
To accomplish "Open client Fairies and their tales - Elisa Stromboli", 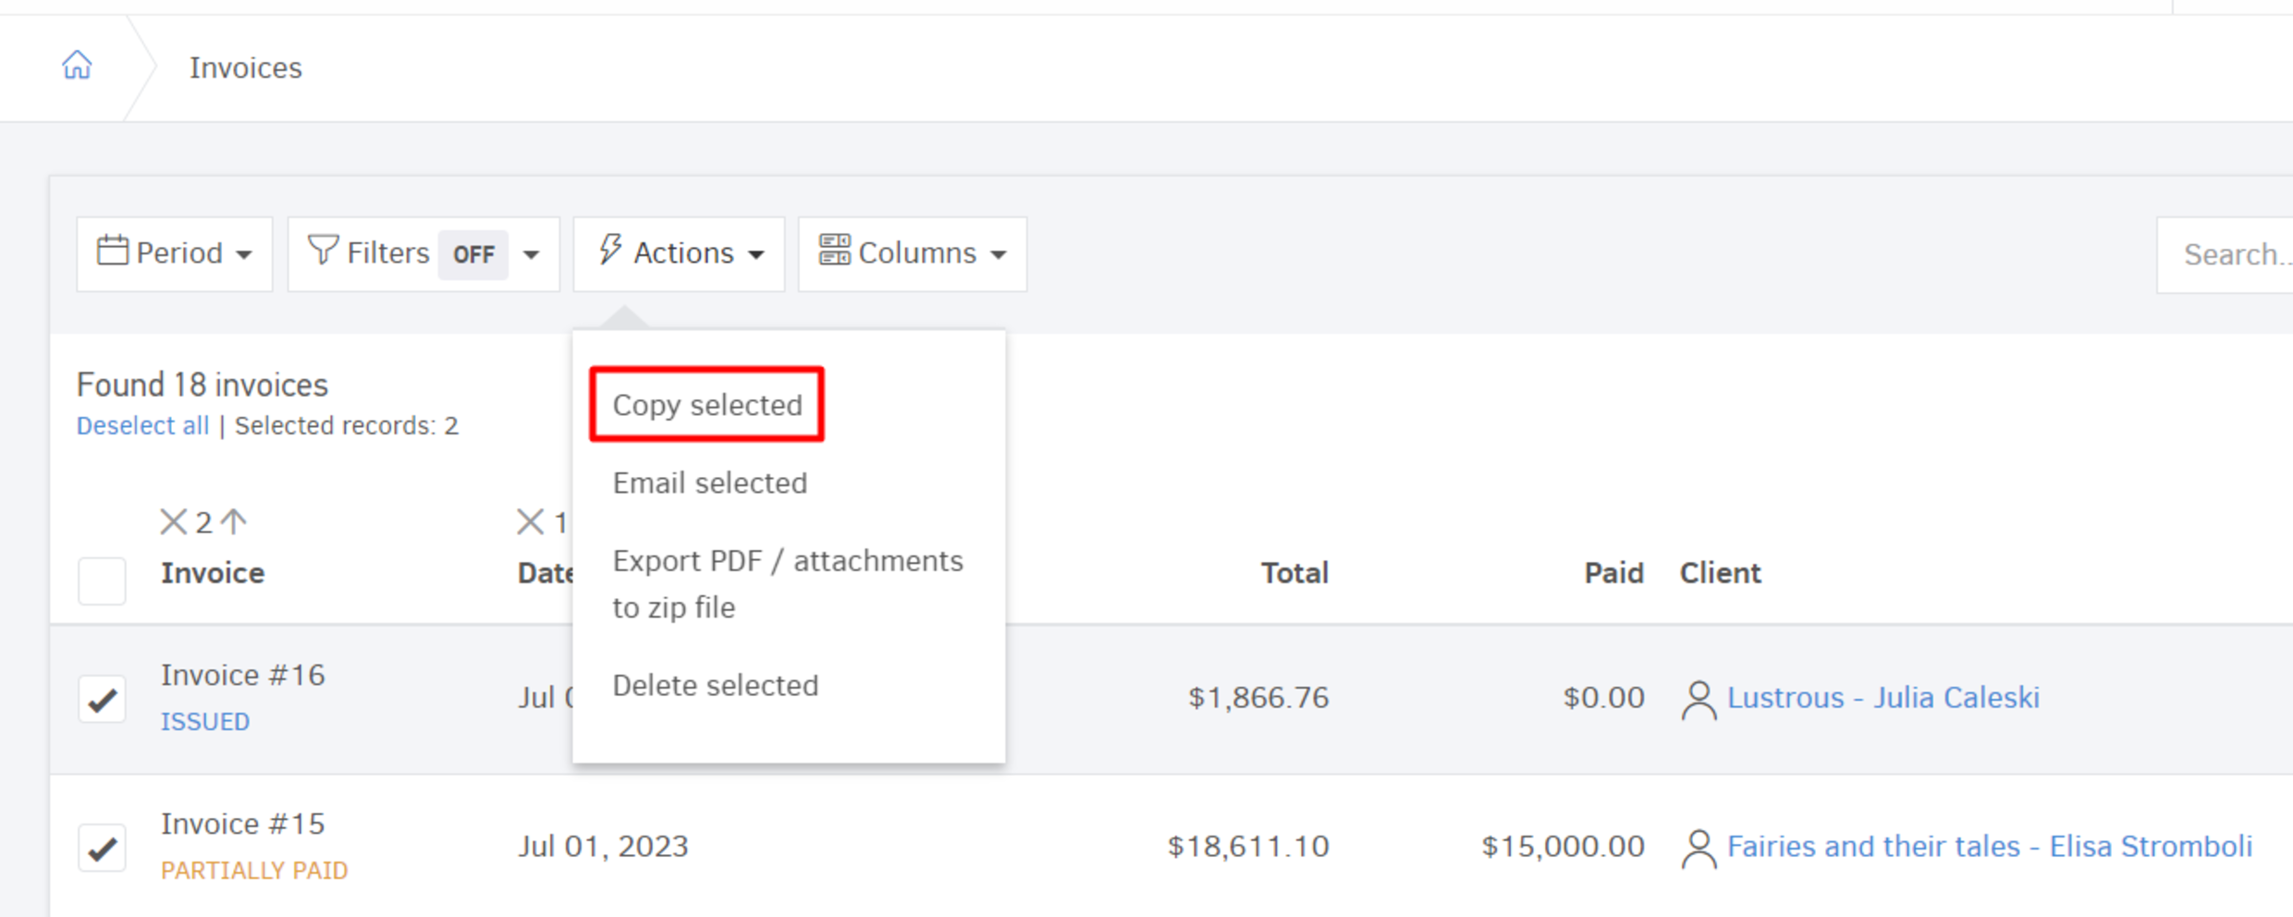I will [1990, 846].
